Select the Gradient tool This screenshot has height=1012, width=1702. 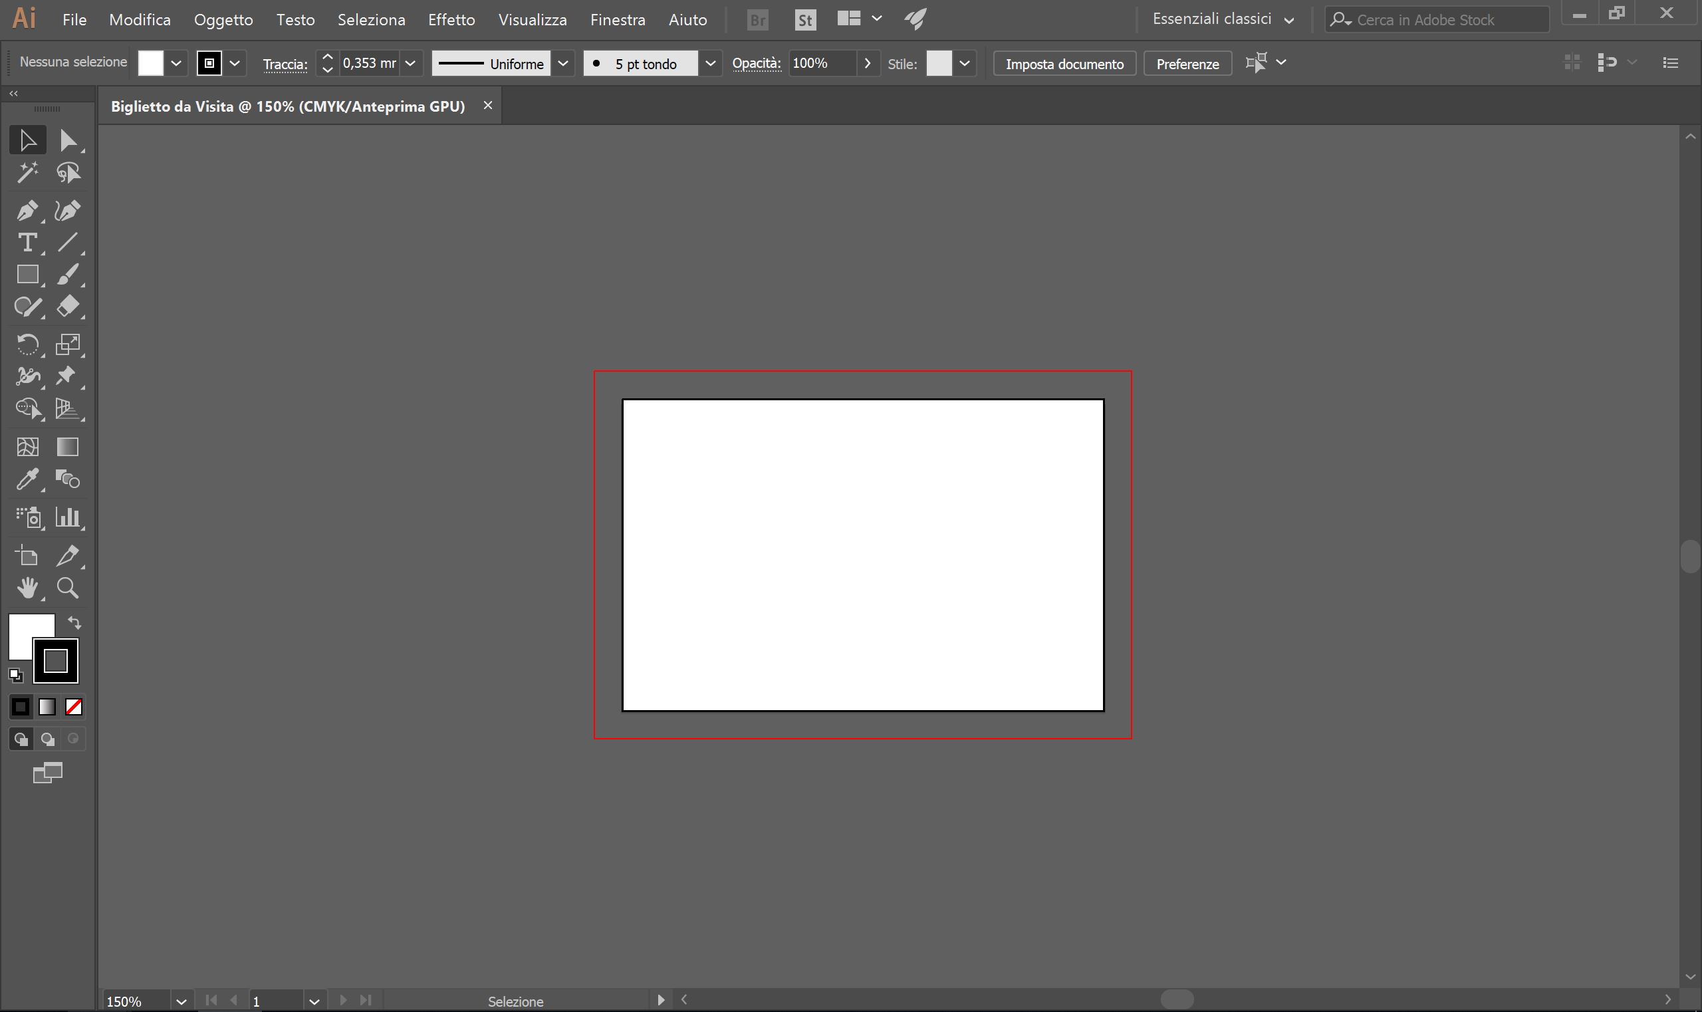click(x=68, y=447)
